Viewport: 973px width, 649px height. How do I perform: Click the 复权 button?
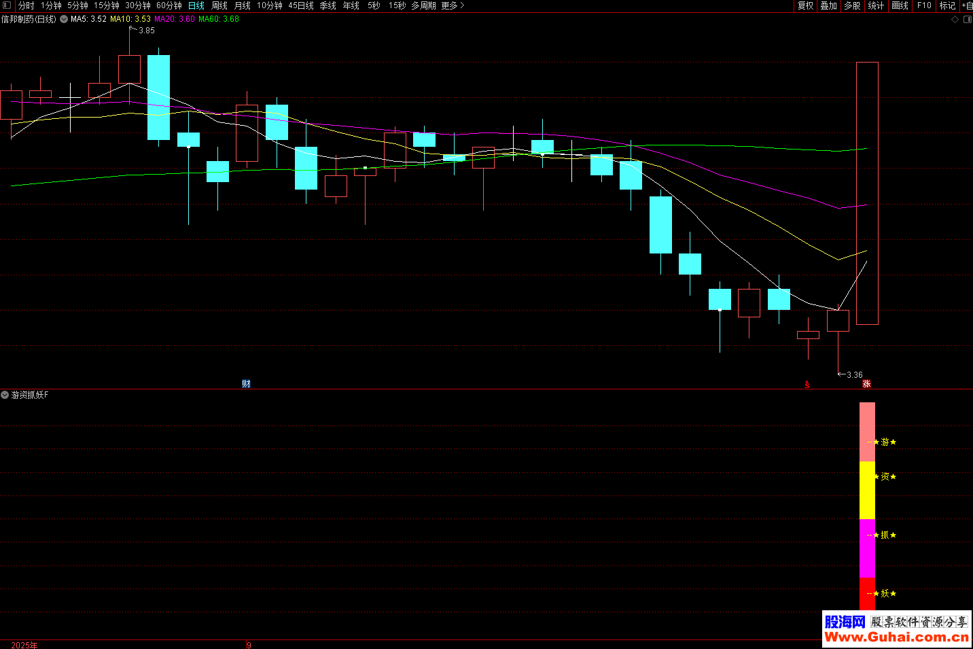(x=806, y=5)
